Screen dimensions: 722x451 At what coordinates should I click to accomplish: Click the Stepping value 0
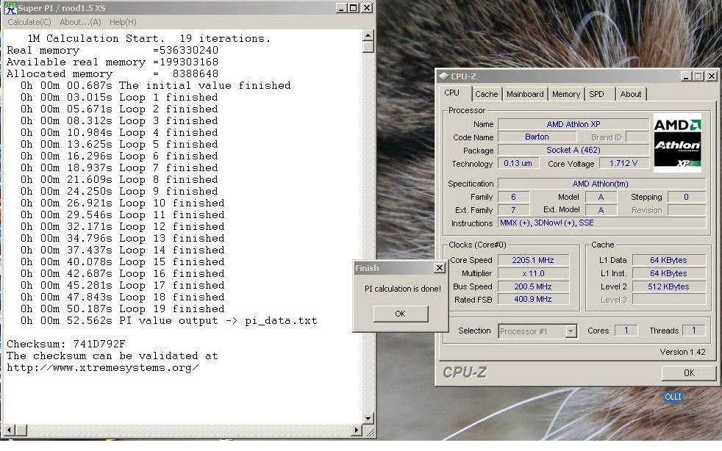686,197
